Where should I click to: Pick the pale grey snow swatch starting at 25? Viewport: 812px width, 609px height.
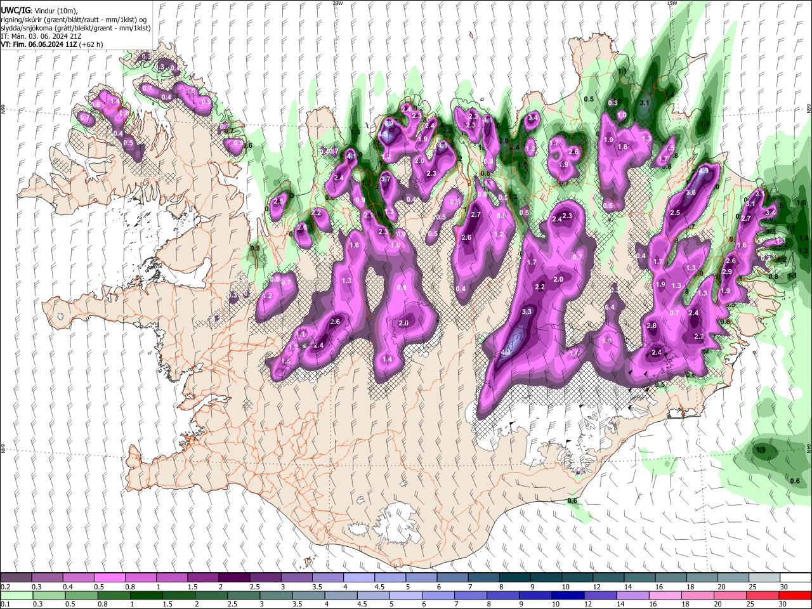(764, 578)
